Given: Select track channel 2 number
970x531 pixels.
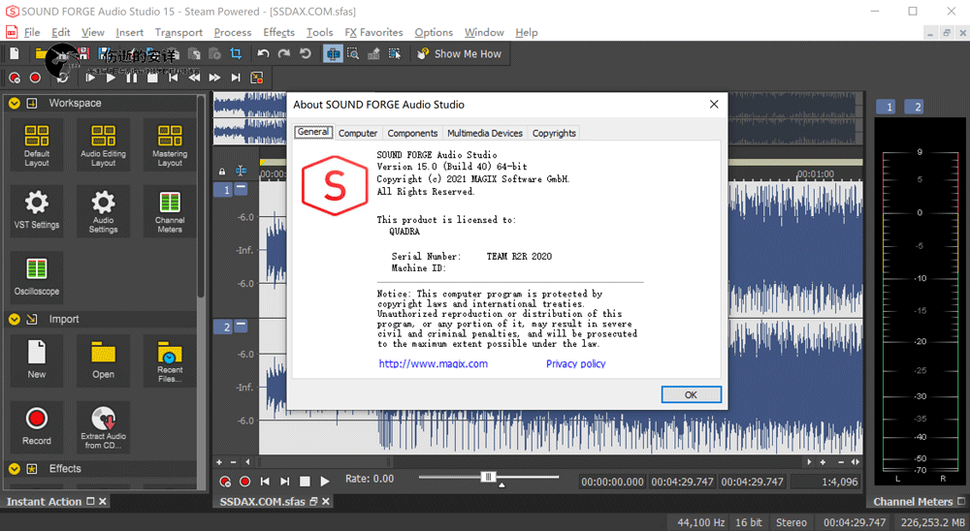Looking at the screenshot, I should (x=225, y=327).
